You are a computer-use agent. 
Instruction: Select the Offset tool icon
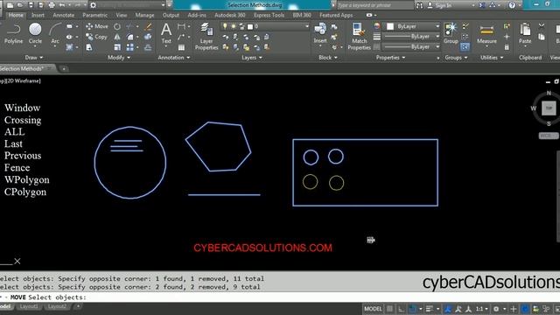tap(148, 47)
